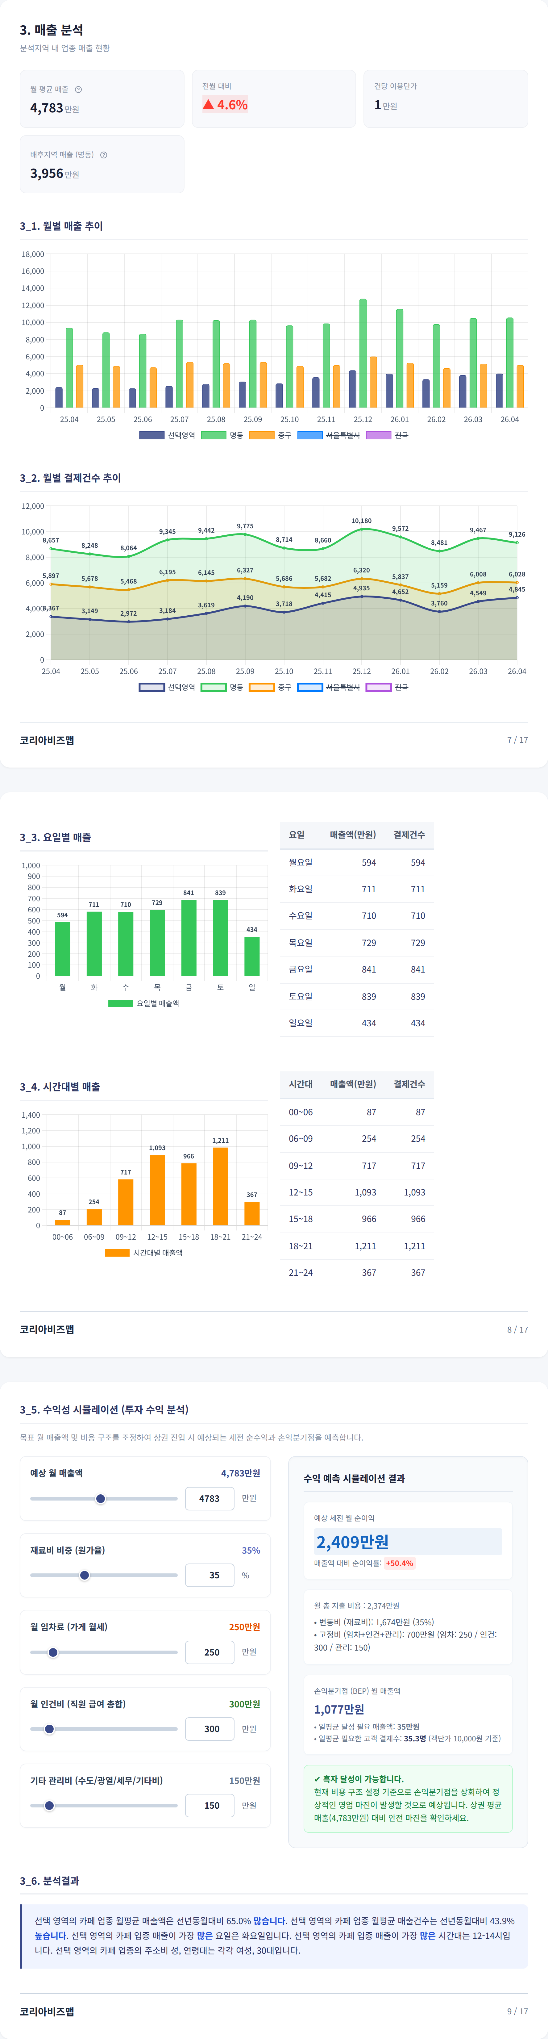Click the 기타 관리비 slider handle
The width and height of the screenshot is (548, 2039).
49,1806
